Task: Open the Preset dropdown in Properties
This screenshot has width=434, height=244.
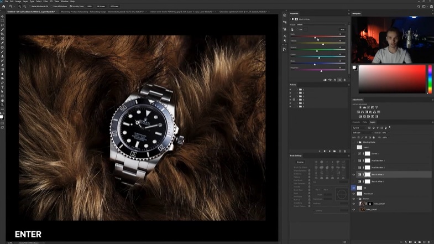Action: click(x=321, y=25)
